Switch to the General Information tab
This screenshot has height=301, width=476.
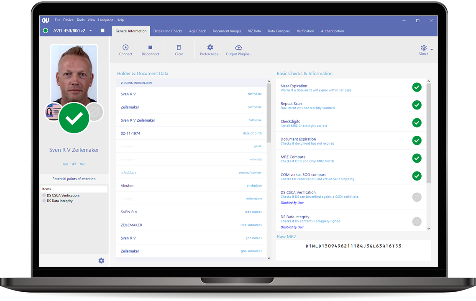pos(131,31)
